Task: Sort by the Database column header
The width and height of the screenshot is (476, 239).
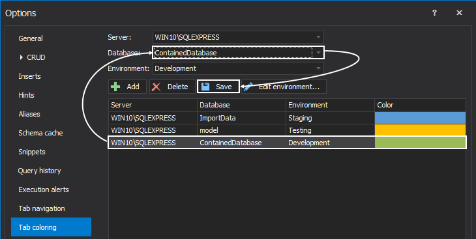Action: 241,105
